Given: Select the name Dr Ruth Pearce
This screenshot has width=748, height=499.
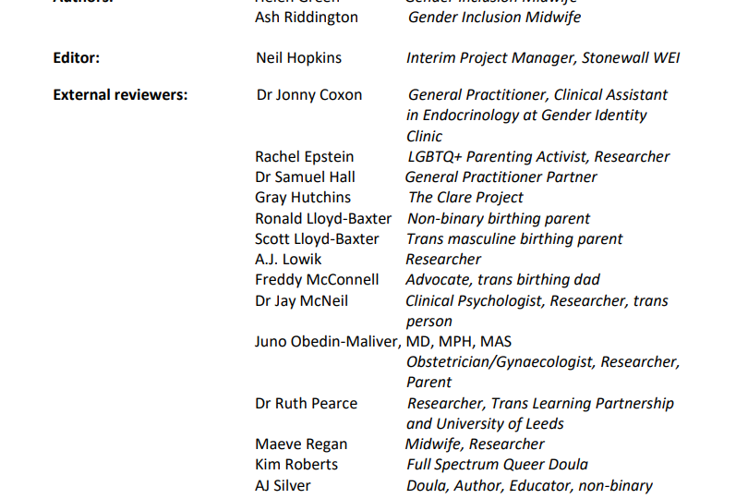Looking at the screenshot, I should (307, 404).
